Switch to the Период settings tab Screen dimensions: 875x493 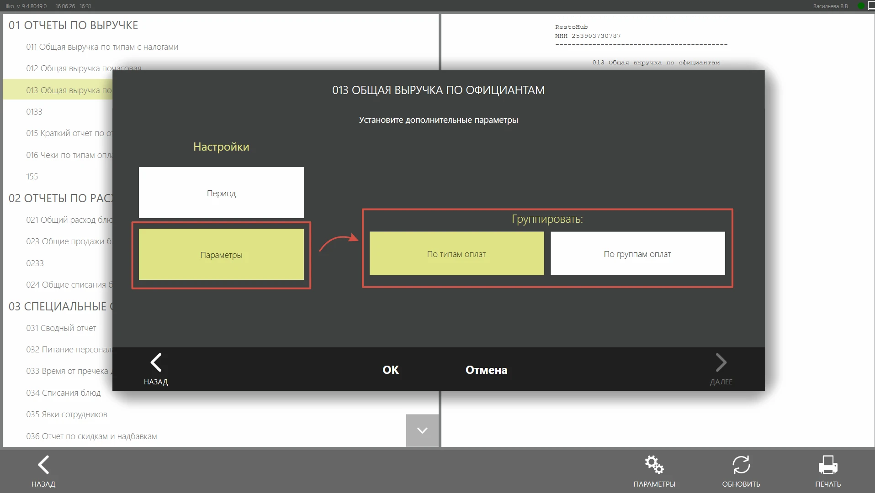221,193
